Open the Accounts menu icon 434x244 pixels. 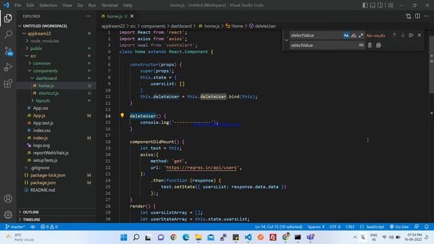tap(8, 199)
